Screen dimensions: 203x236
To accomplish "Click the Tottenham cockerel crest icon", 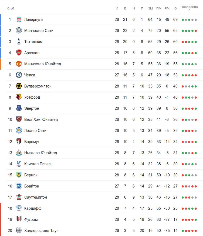I will (19, 42).
